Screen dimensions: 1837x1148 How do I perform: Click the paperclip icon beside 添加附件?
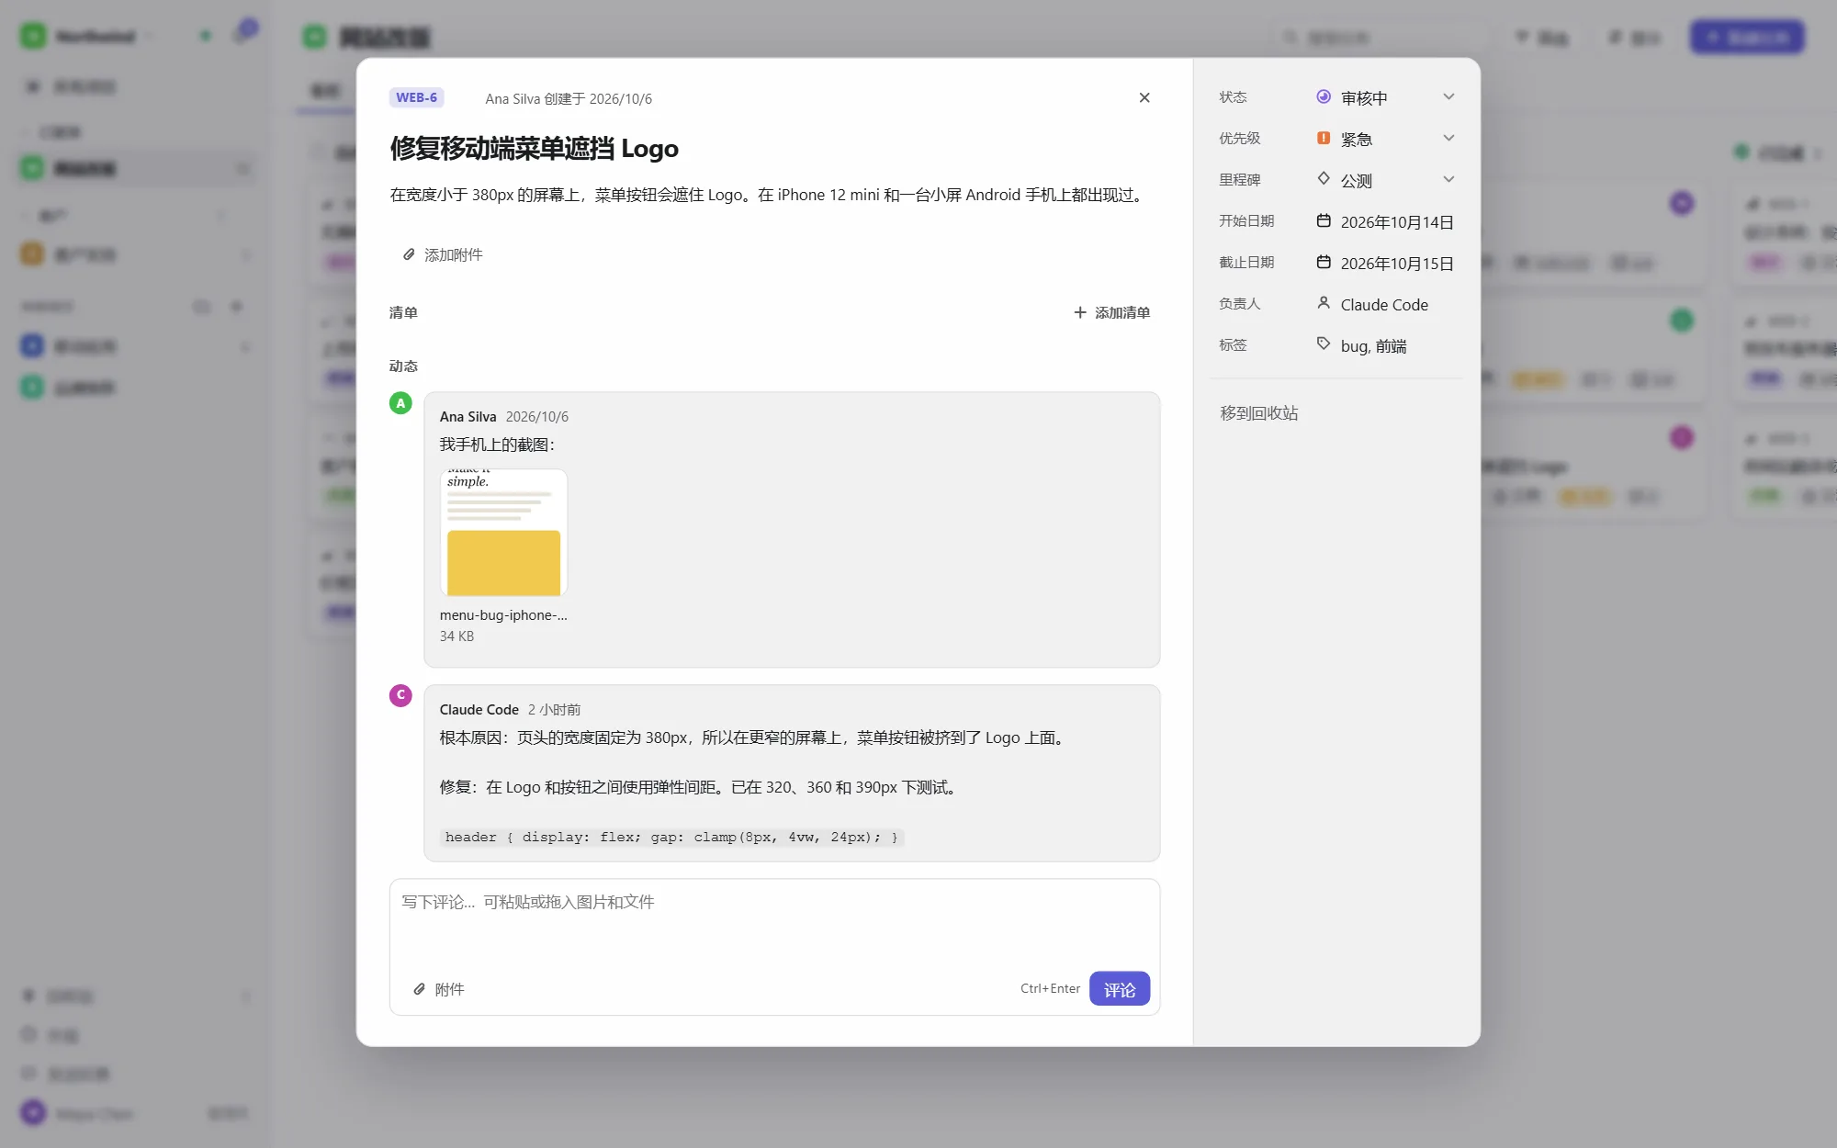pos(409,254)
